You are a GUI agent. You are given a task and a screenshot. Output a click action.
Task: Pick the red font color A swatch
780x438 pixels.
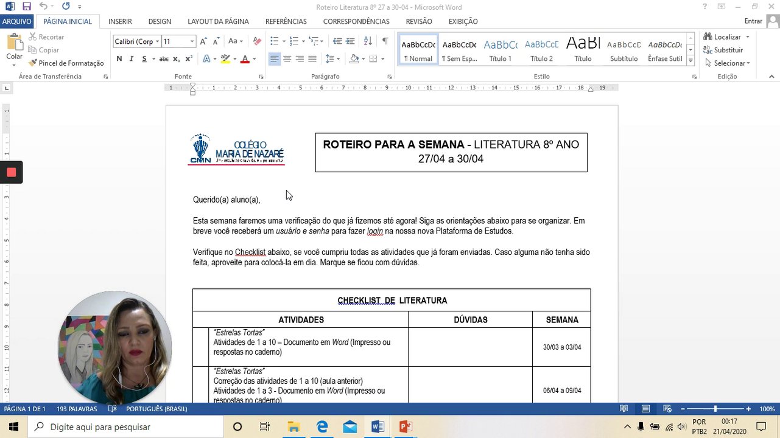coord(245,59)
